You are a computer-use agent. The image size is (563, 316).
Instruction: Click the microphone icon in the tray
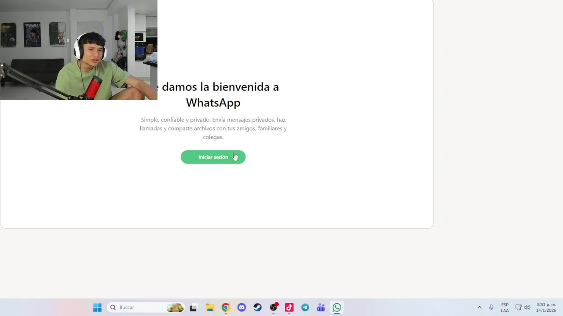[491, 308]
